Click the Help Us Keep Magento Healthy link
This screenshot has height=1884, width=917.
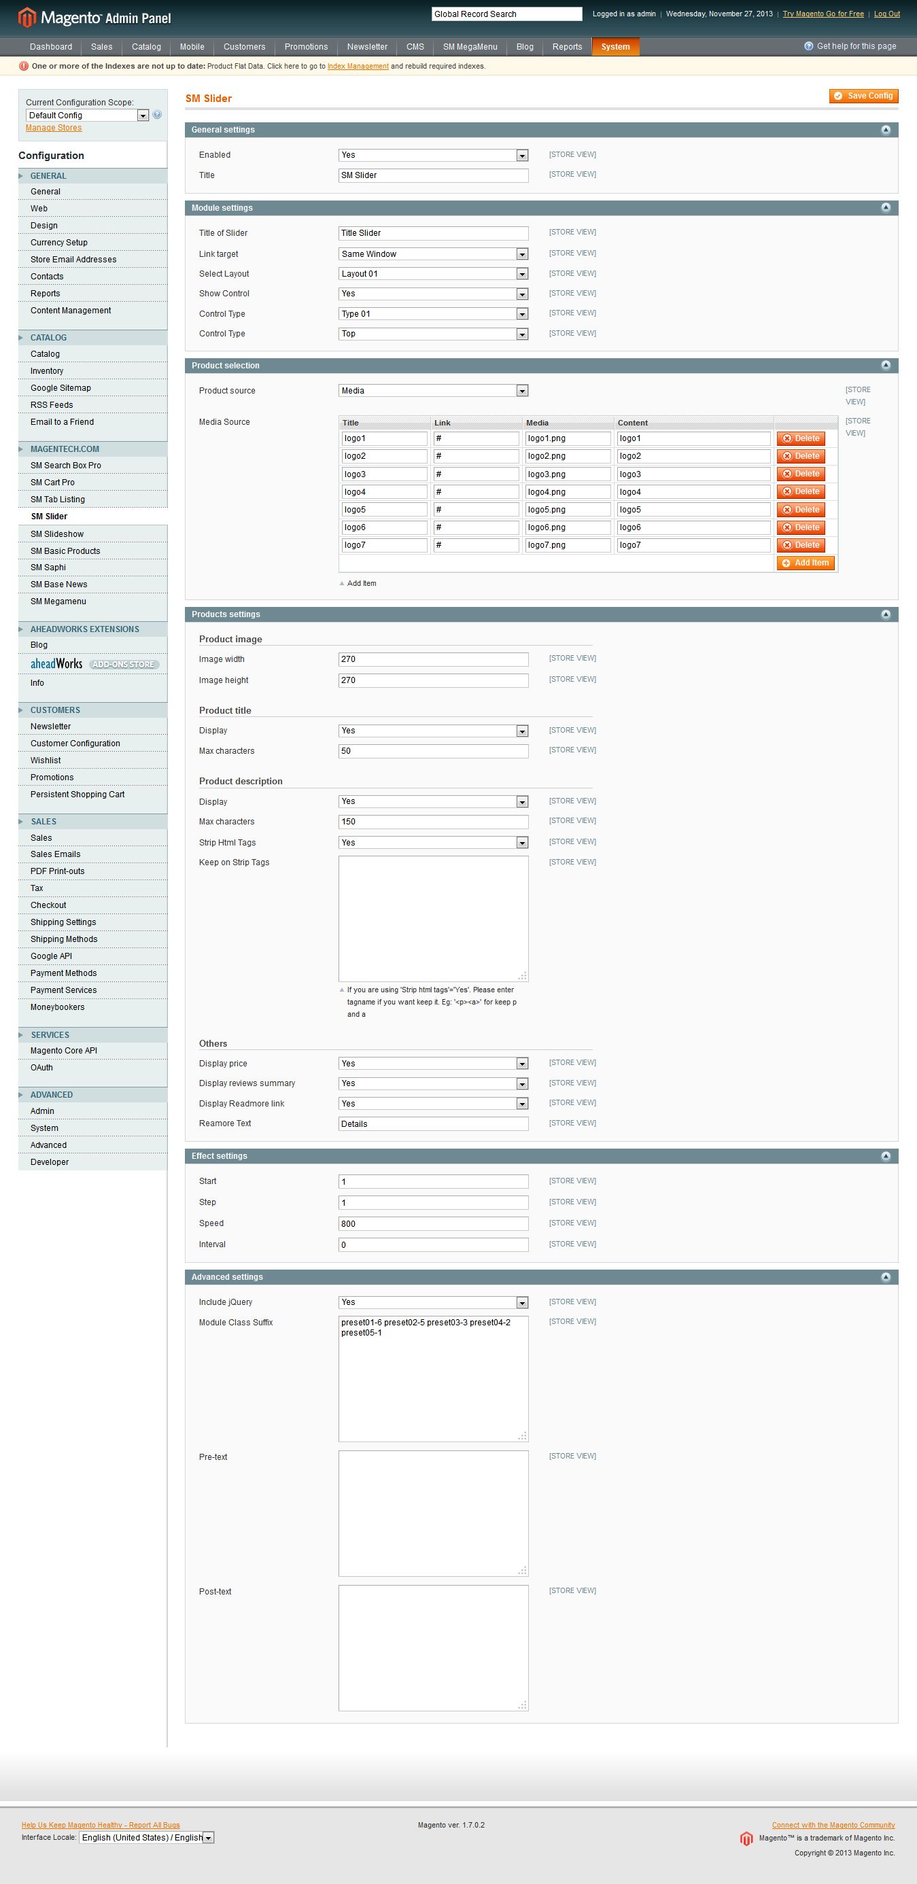[x=100, y=1825]
